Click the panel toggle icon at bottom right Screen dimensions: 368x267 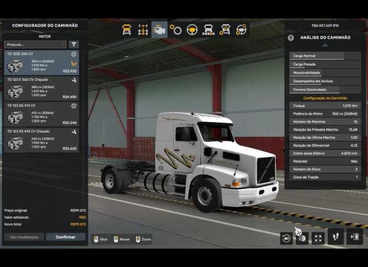[x=355, y=237]
